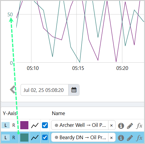Remove Archer Well tag with x button

point(111,125)
